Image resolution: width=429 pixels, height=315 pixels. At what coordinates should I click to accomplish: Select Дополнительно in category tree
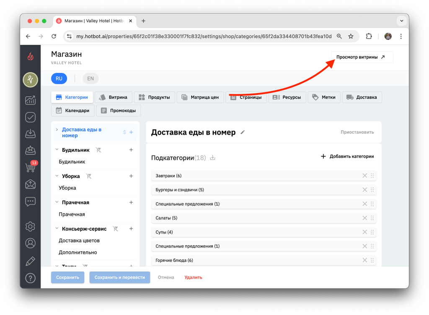tap(78, 252)
